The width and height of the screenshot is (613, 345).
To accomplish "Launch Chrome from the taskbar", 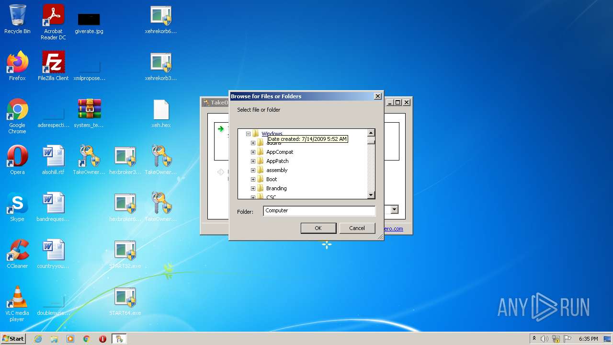I will (x=87, y=339).
